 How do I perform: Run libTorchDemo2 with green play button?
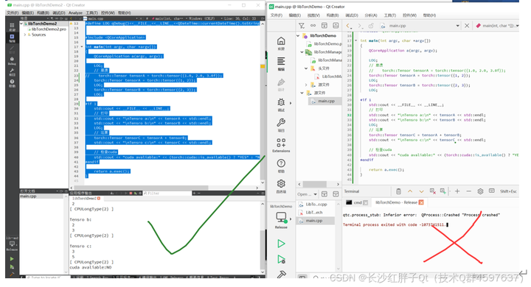tap(12, 258)
